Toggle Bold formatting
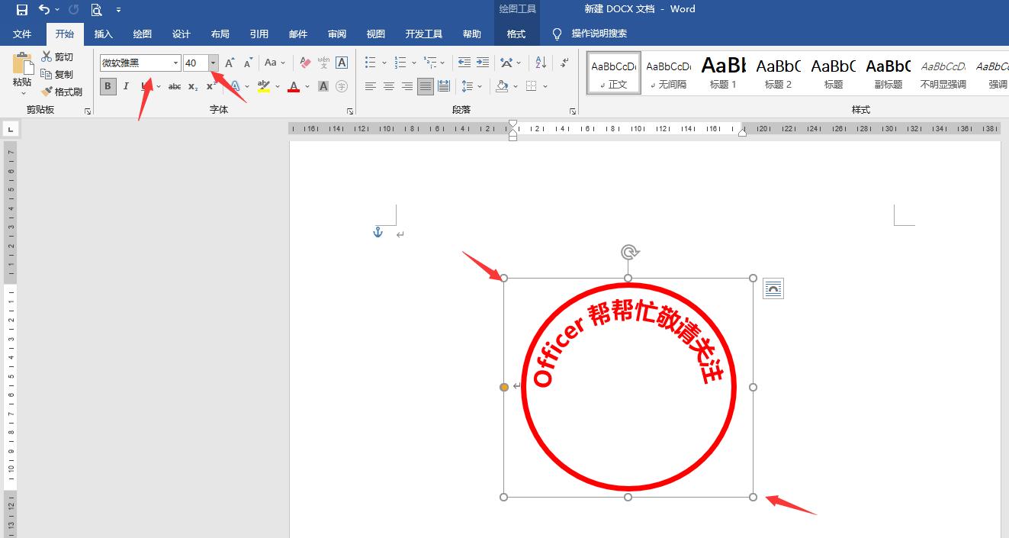 pos(108,86)
